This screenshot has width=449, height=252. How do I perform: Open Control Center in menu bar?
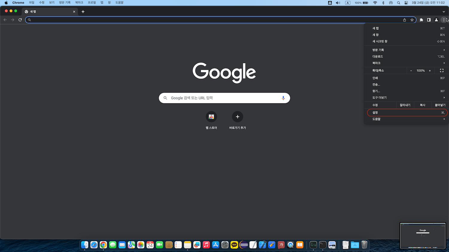tap(406, 3)
